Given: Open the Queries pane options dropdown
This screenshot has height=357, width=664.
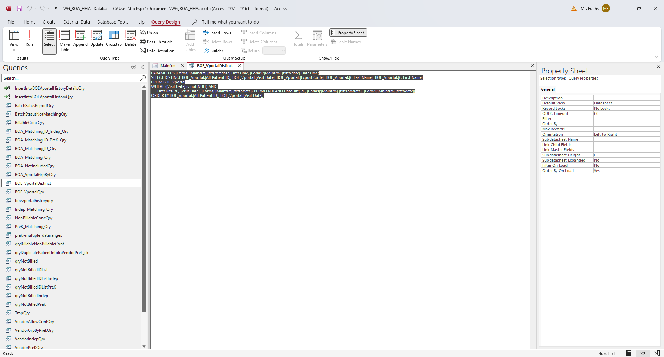Looking at the screenshot, I should click(x=134, y=67).
